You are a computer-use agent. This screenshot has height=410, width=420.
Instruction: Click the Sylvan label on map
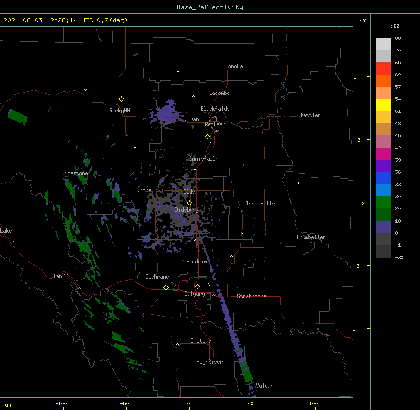tap(190, 119)
